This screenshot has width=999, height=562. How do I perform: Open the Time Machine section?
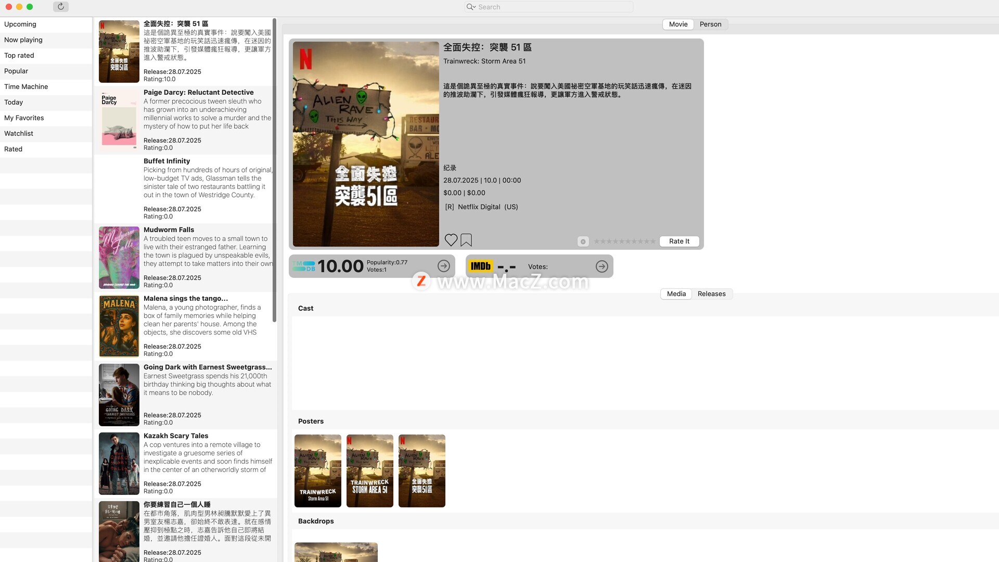coord(46,87)
